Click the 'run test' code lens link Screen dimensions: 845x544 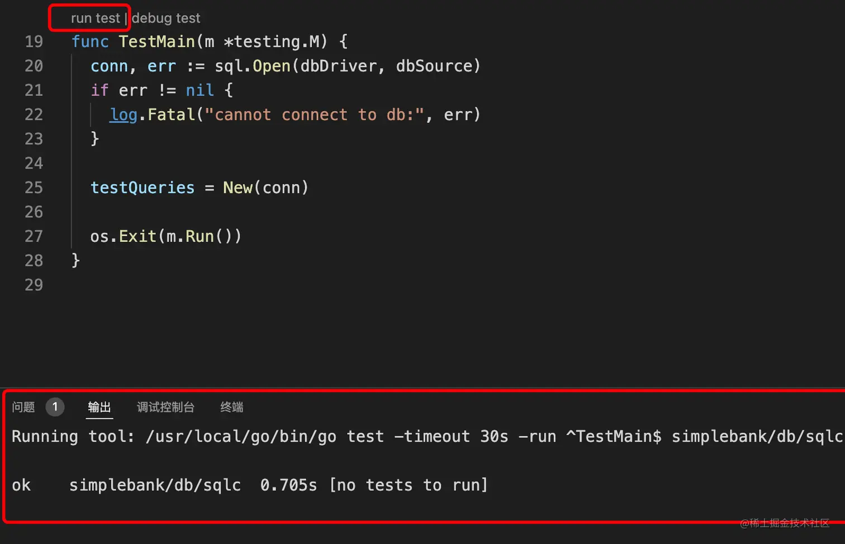[x=95, y=18]
